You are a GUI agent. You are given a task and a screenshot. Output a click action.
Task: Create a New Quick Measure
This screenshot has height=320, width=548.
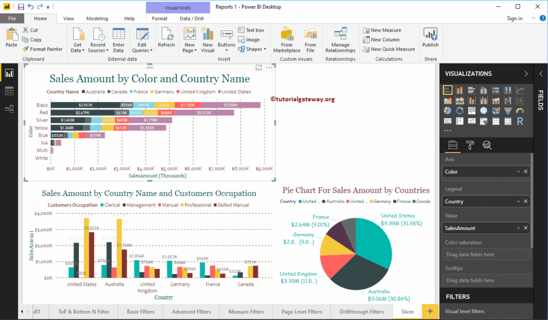click(389, 49)
